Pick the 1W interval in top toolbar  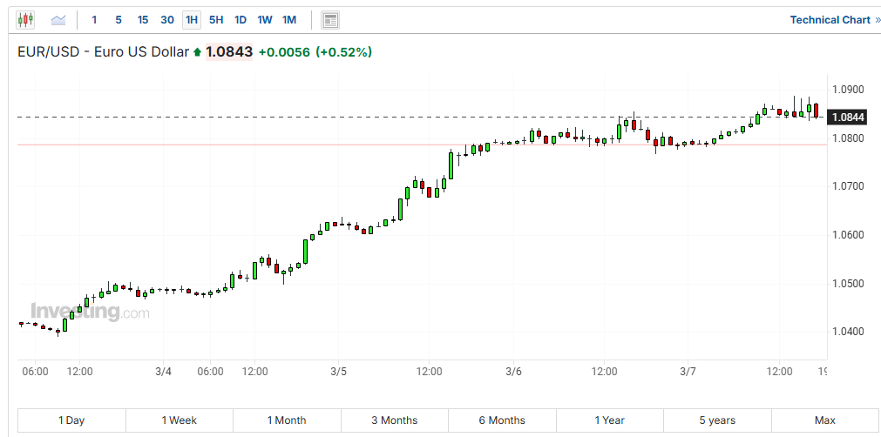(265, 19)
